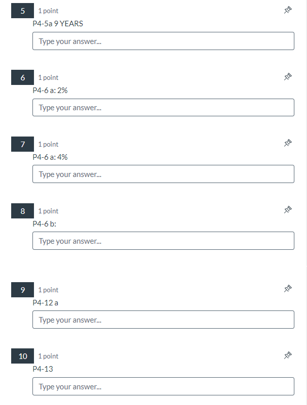This screenshot has width=307, height=405.
Task: Select the question number 5 badge
Action: 22,10
